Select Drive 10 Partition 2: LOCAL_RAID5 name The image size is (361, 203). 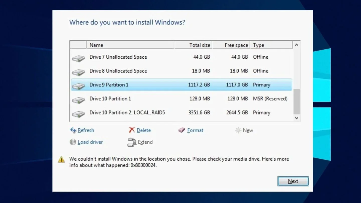point(127,113)
